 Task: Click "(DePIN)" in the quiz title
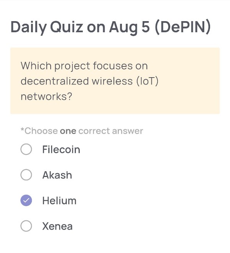pos(182,27)
